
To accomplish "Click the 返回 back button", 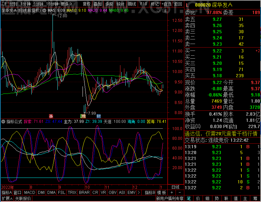I will pos(178,4).
